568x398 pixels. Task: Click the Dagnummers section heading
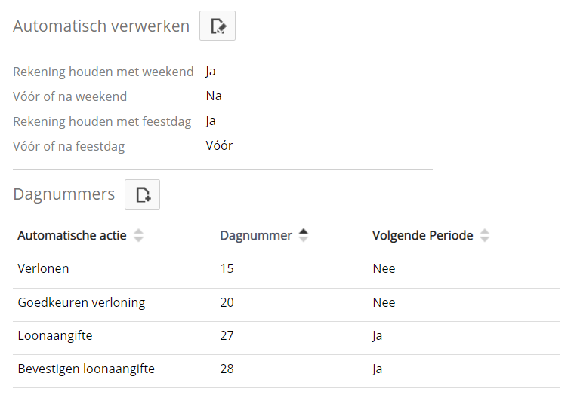(64, 194)
